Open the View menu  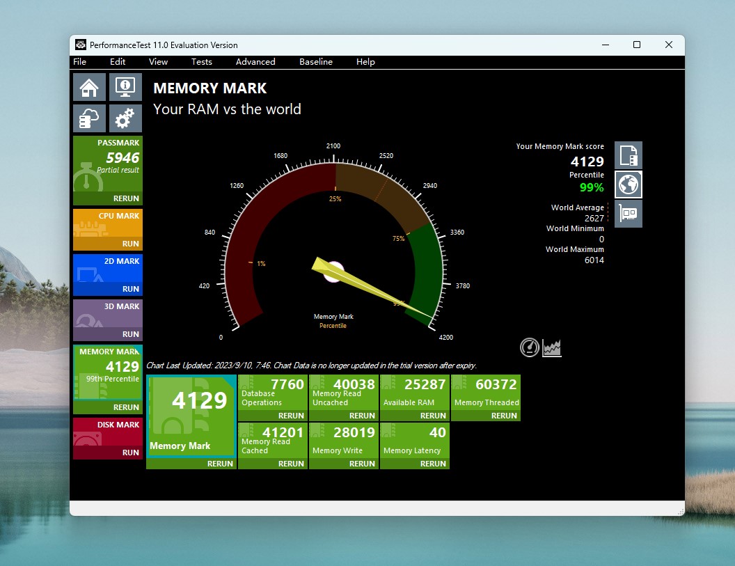[159, 62]
